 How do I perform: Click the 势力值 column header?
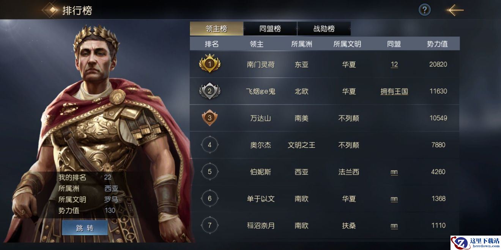tap(437, 44)
